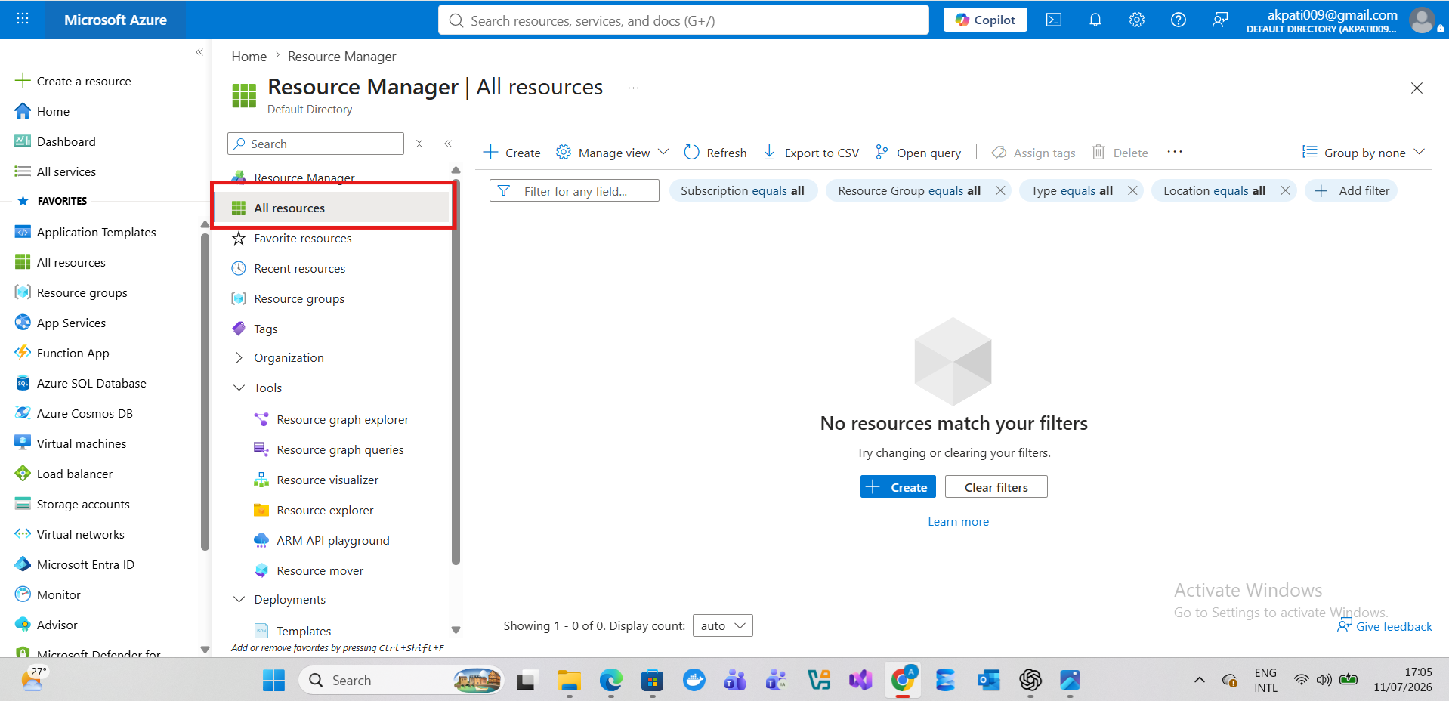Collapse the left favorites sidebar

pyautogui.click(x=199, y=52)
